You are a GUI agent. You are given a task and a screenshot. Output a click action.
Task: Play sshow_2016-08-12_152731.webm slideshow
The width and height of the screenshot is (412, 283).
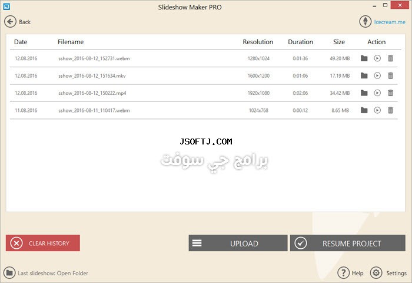click(x=377, y=58)
